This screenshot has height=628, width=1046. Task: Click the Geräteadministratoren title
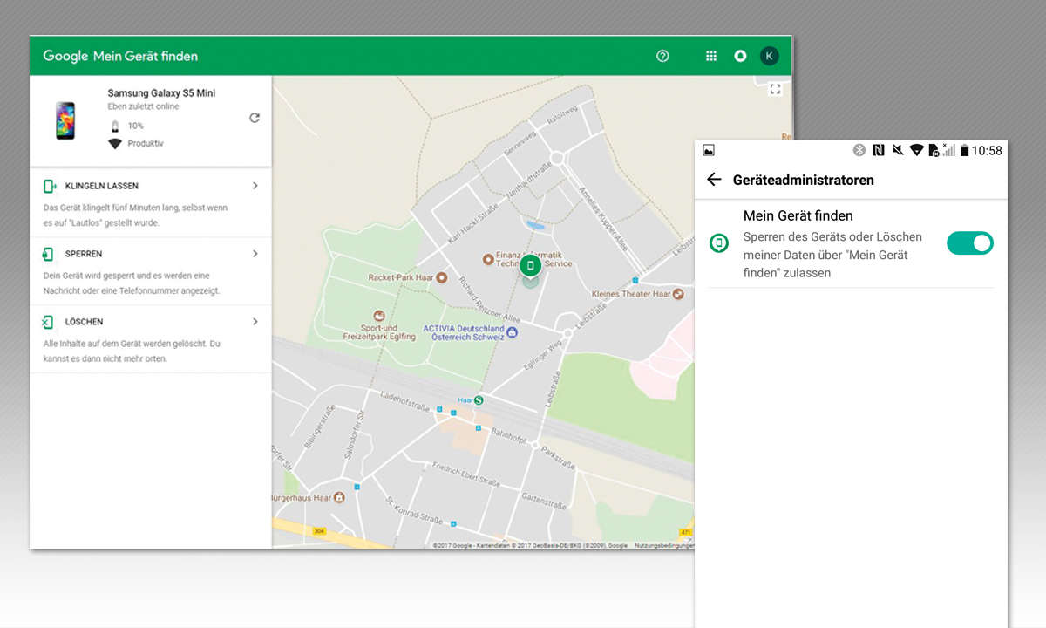(x=803, y=180)
